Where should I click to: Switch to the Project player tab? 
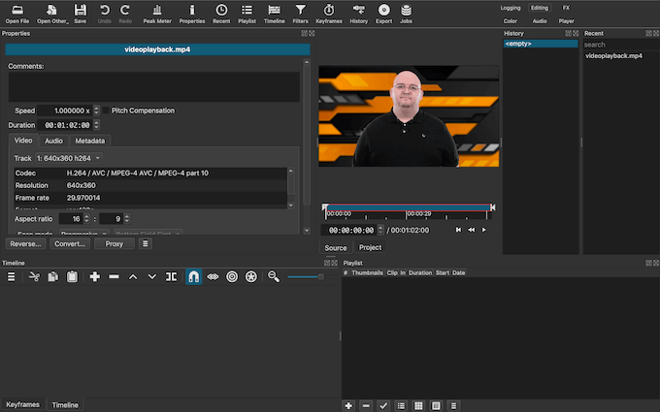[370, 248]
